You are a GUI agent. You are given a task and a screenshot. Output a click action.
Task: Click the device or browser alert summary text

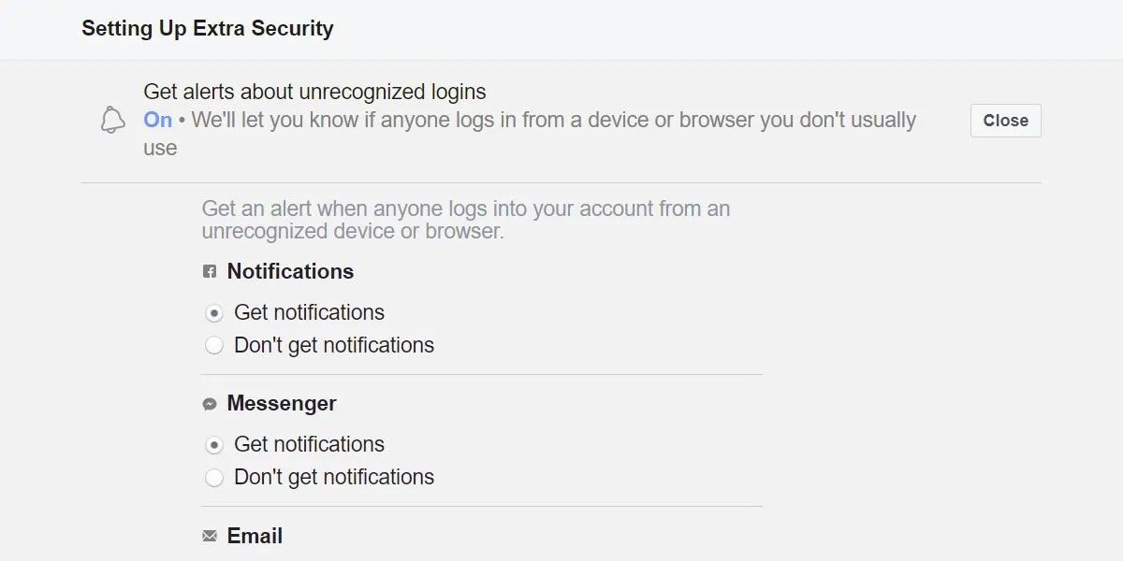533,120
